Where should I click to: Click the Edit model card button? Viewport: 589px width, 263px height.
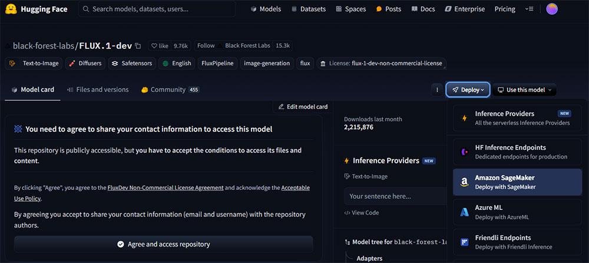click(303, 107)
